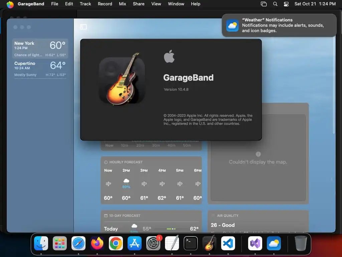Click the copyright notice text
The height and width of the screenshot is (257, 342).
208,119
